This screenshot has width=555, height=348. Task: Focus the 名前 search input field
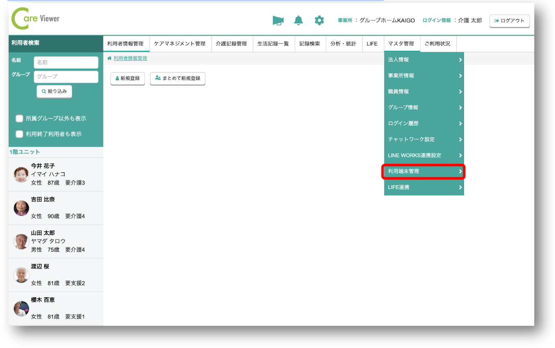66,63
